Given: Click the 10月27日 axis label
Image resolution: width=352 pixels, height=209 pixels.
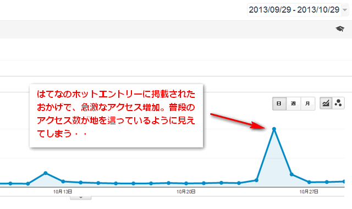Looking at the screenshot, I should 309,192.
